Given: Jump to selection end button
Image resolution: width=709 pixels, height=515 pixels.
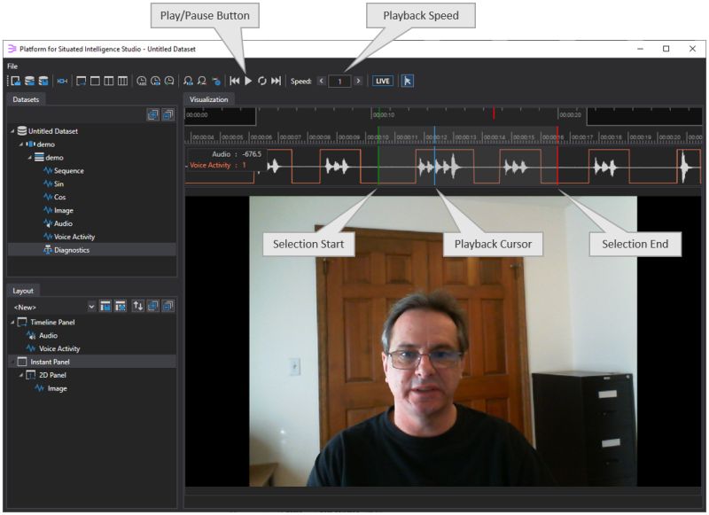Looking at the screenshot, I should [x=276, y=81].
